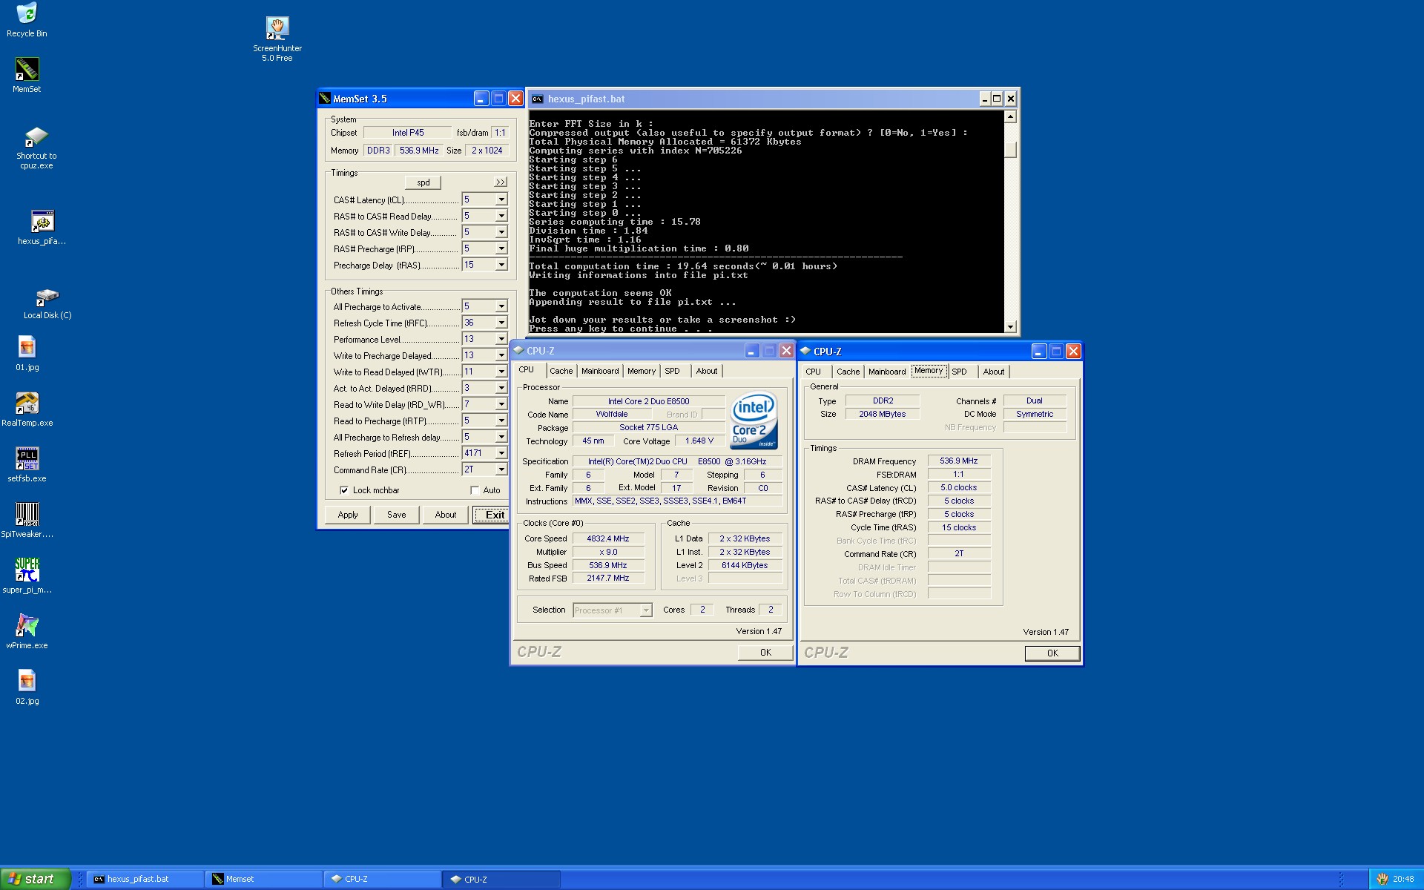Screen dimensions: 1424x890
Task: Open the MemSet desktop shortcut
Action: (x=27, y=75)
